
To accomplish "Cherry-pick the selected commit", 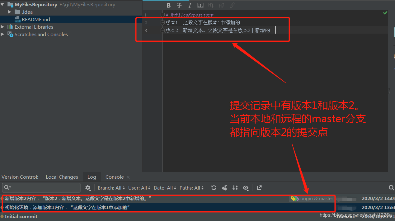I will point(224,188).
